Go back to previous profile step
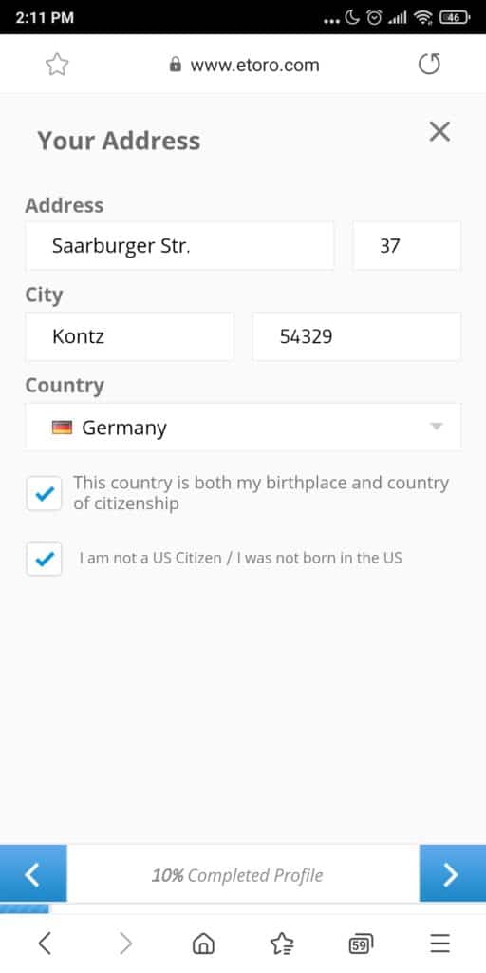The width and height of the screenshot is (486, 973). [33, 873]
